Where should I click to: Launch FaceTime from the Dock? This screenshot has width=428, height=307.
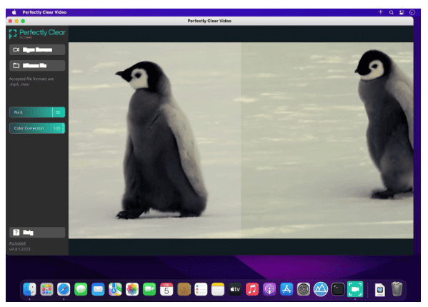click(149, 289)
